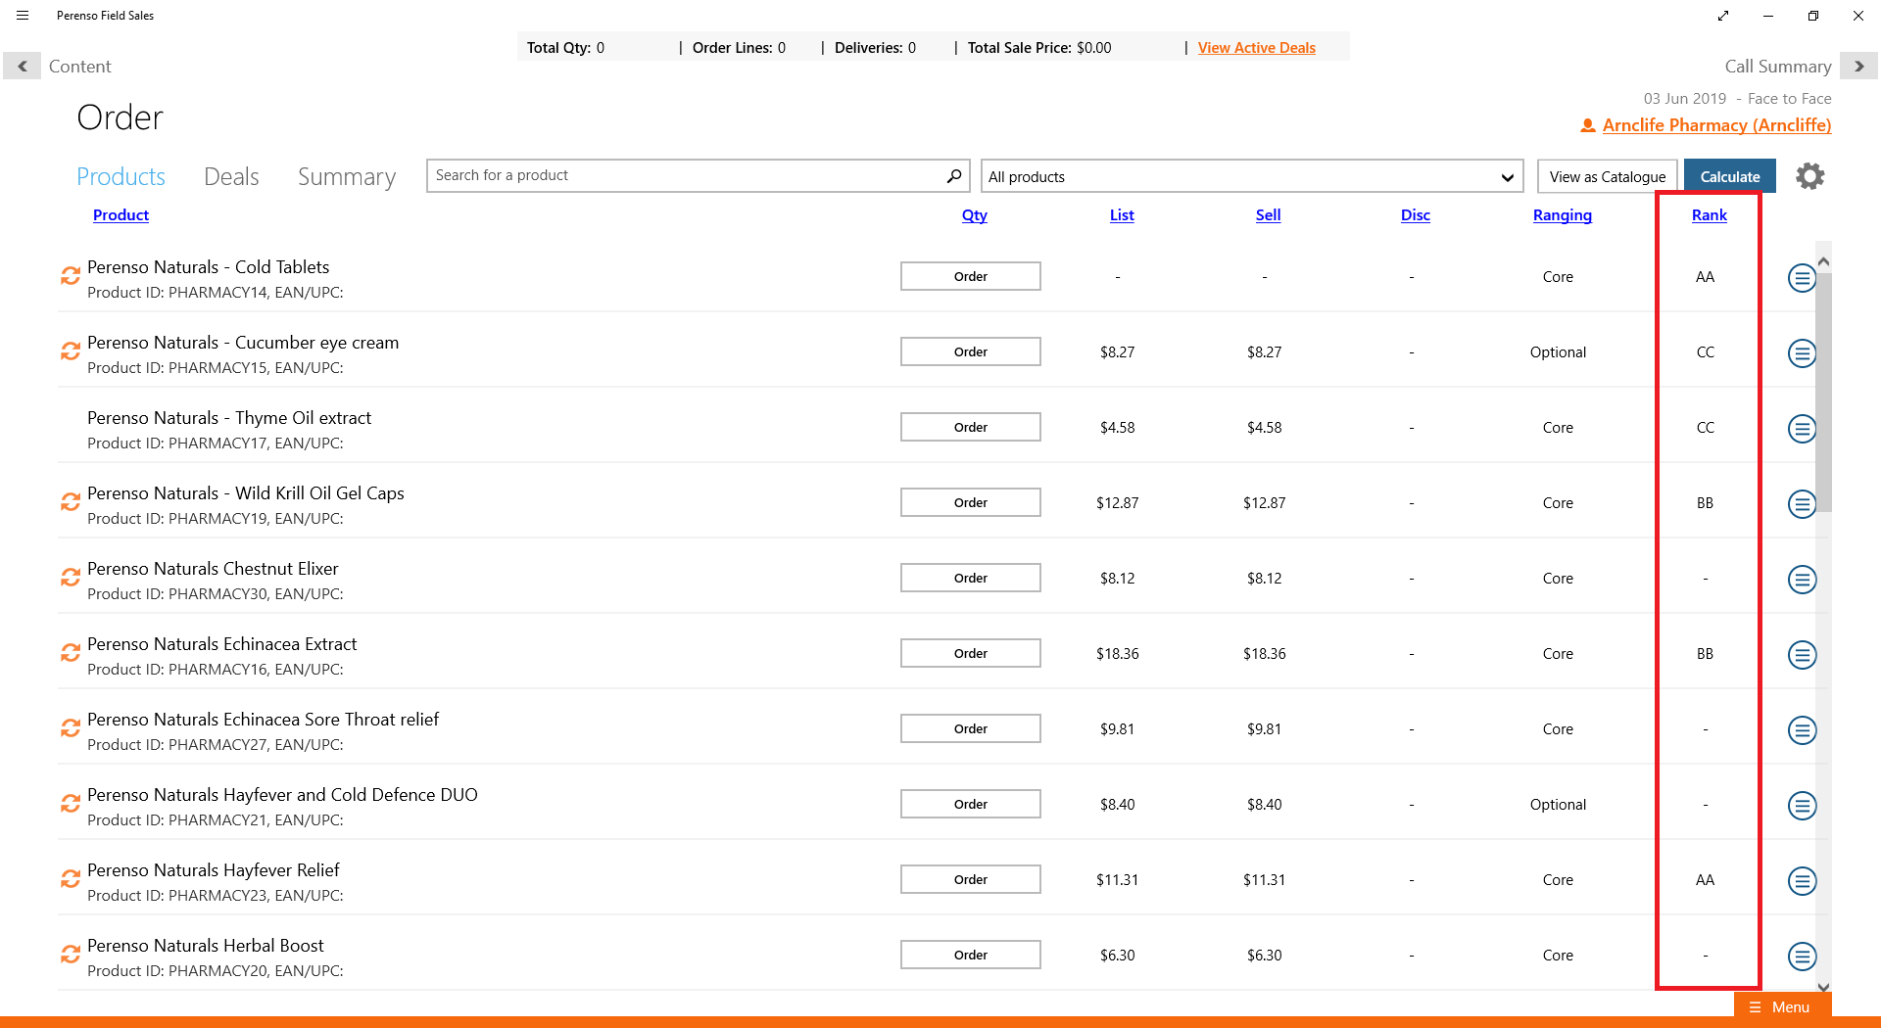This screenshot has height=1028, width=1881.
Task: Click Order button for Herbal Boost
Action: point(970,955)
